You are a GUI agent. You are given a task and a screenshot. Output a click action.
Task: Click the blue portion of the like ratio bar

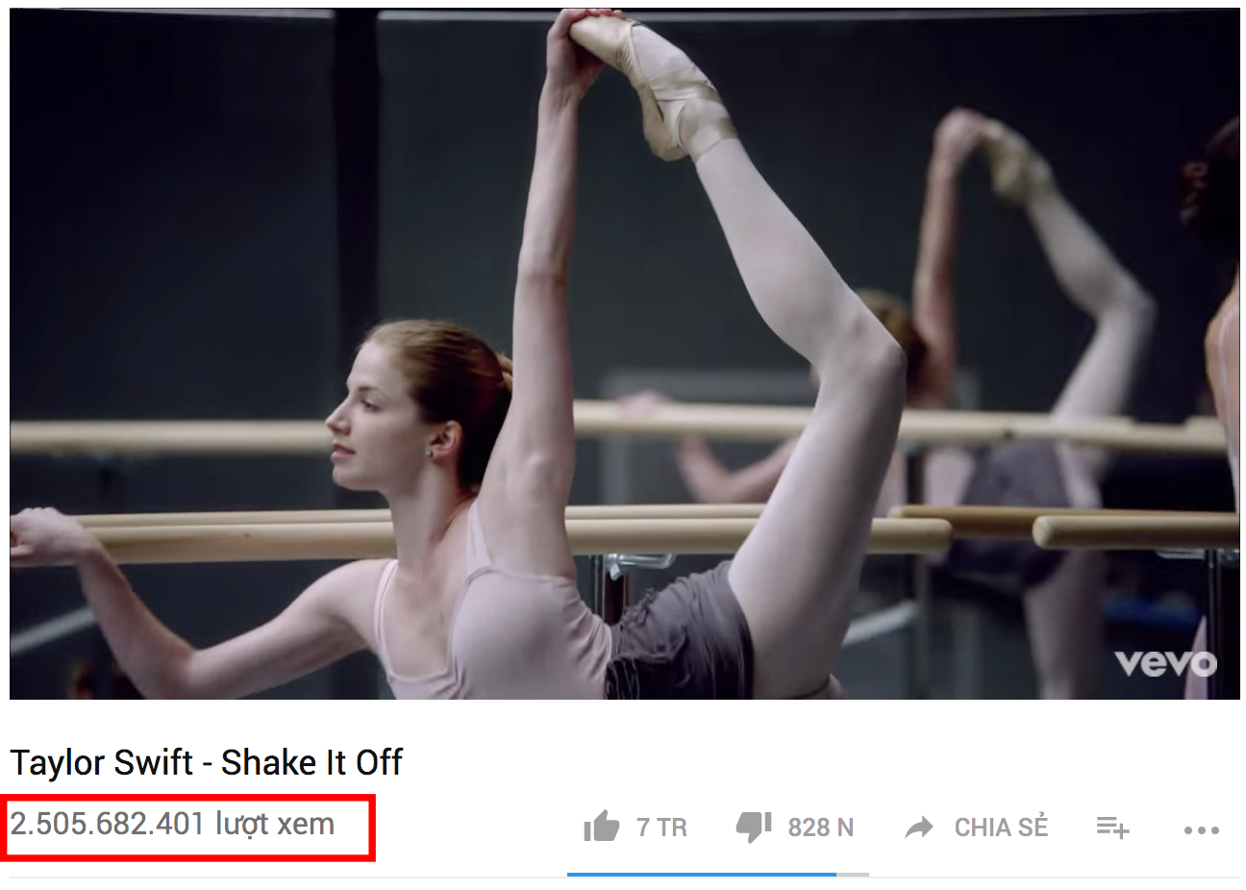tap(701, 875)
